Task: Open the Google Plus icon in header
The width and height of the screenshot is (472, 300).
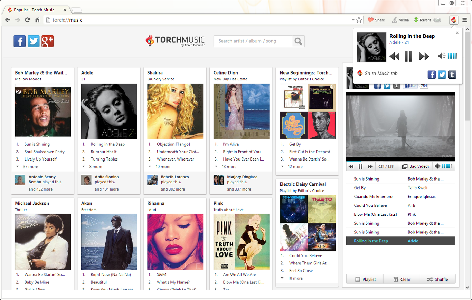Action: [x=47, y=41]
